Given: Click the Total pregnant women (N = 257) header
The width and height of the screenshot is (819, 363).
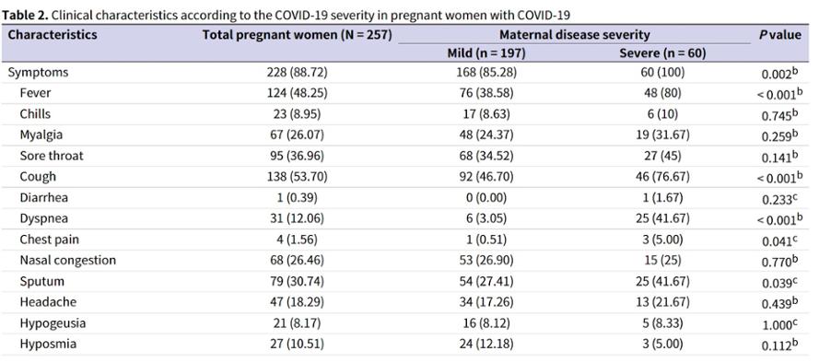Looking at the screenshot, I should click(298, 35).
